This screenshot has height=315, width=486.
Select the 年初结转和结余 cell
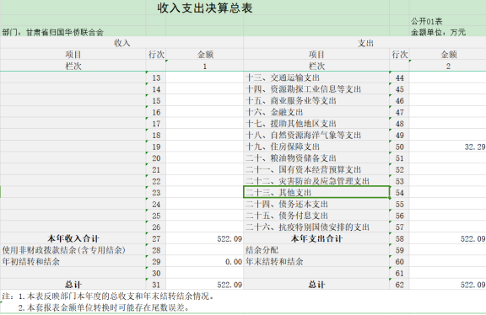tap(73, 261)
